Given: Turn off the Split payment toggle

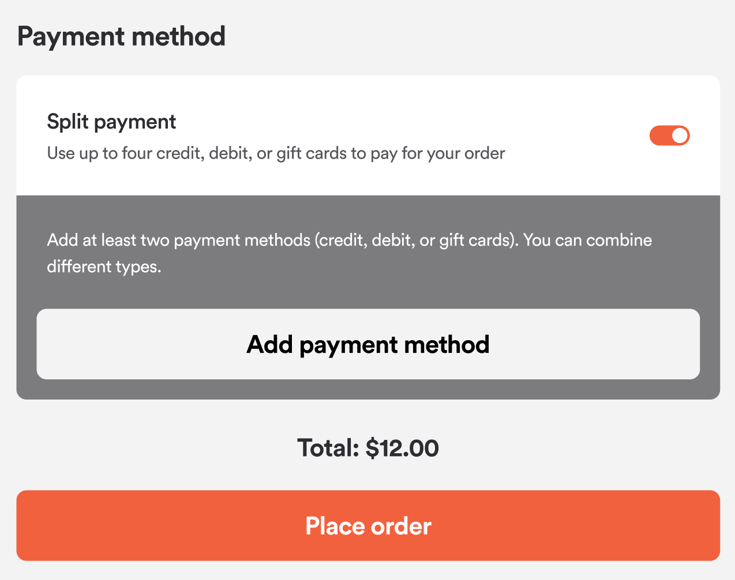Looking at the screenshot, I should coord(669,135).
